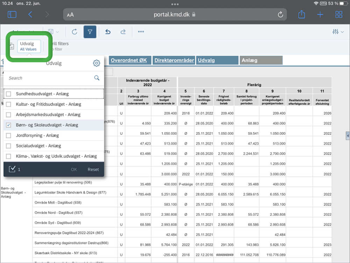Uncheck Børn- og Skoleudvalget - Anlæg
This screenshot has width=350, height=263.
coord(9,125)
